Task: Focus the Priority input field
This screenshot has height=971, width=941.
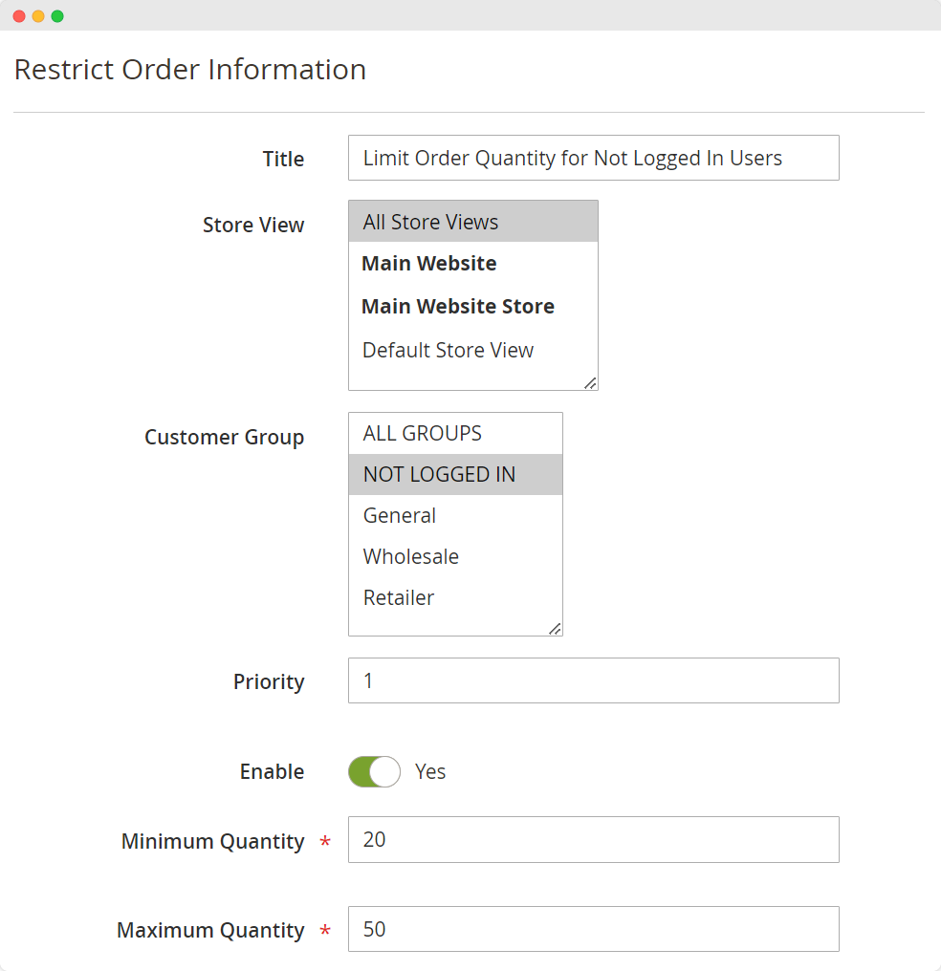Action: pos(593,680)
